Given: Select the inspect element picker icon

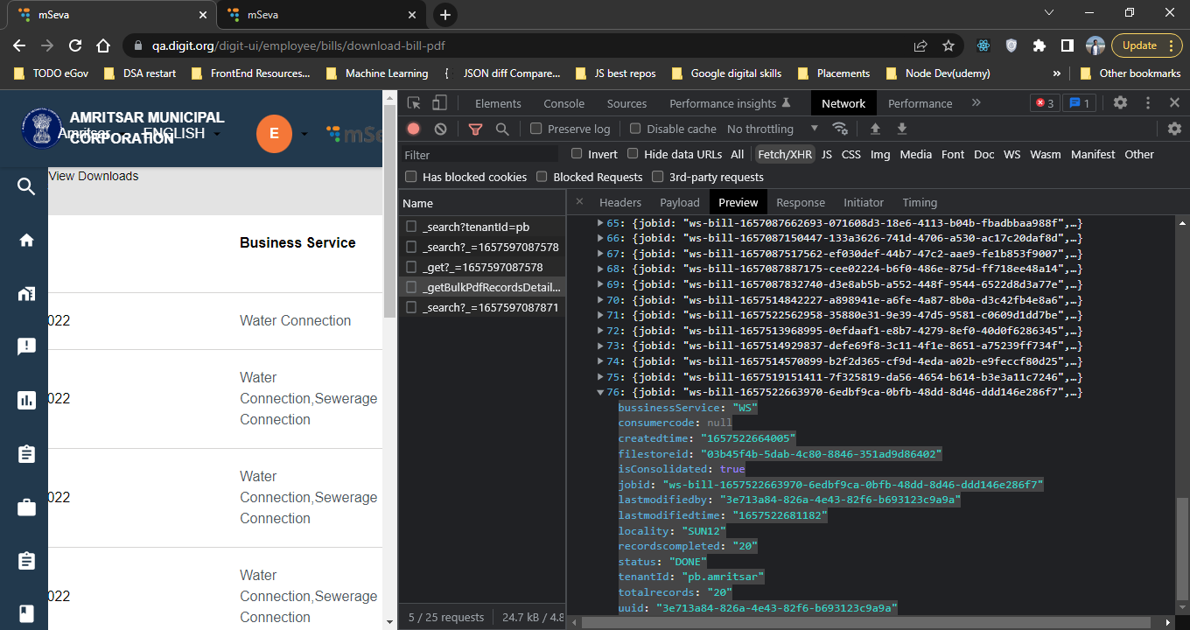Looking at the screenshot, I should tap(414, 103).
